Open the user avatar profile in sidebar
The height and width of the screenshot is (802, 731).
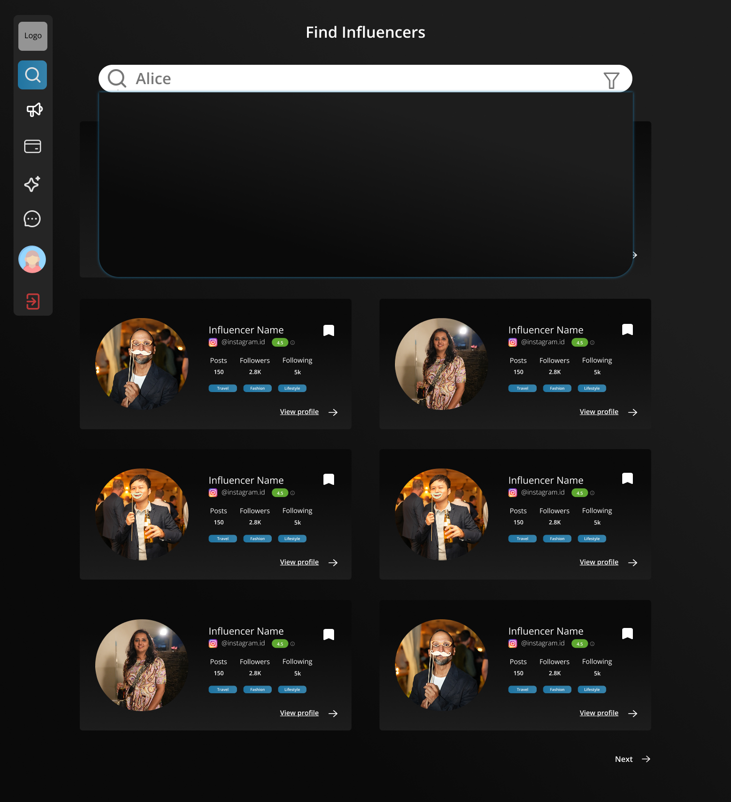pos(32,260)
